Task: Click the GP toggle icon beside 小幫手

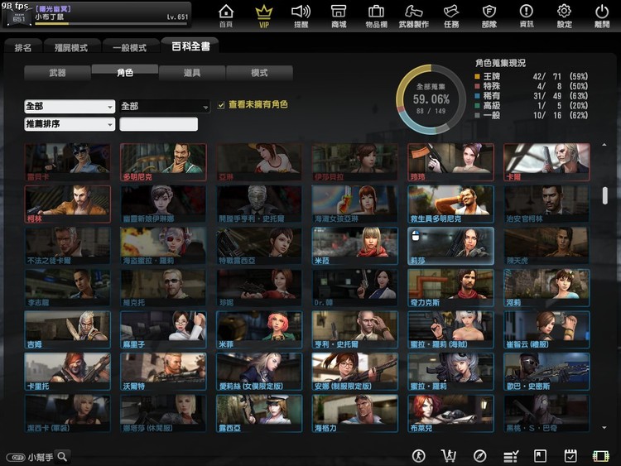Action: (16, 457)
